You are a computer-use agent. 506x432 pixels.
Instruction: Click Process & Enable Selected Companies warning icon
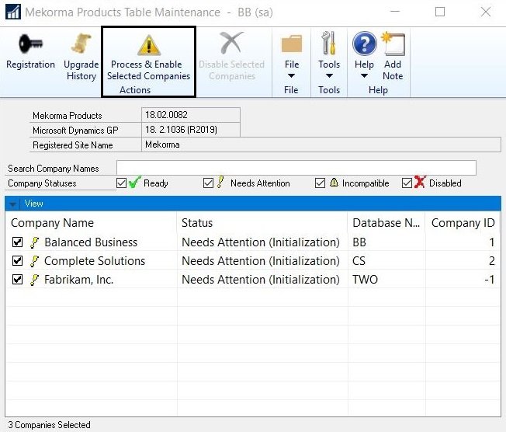pos(149,45)
